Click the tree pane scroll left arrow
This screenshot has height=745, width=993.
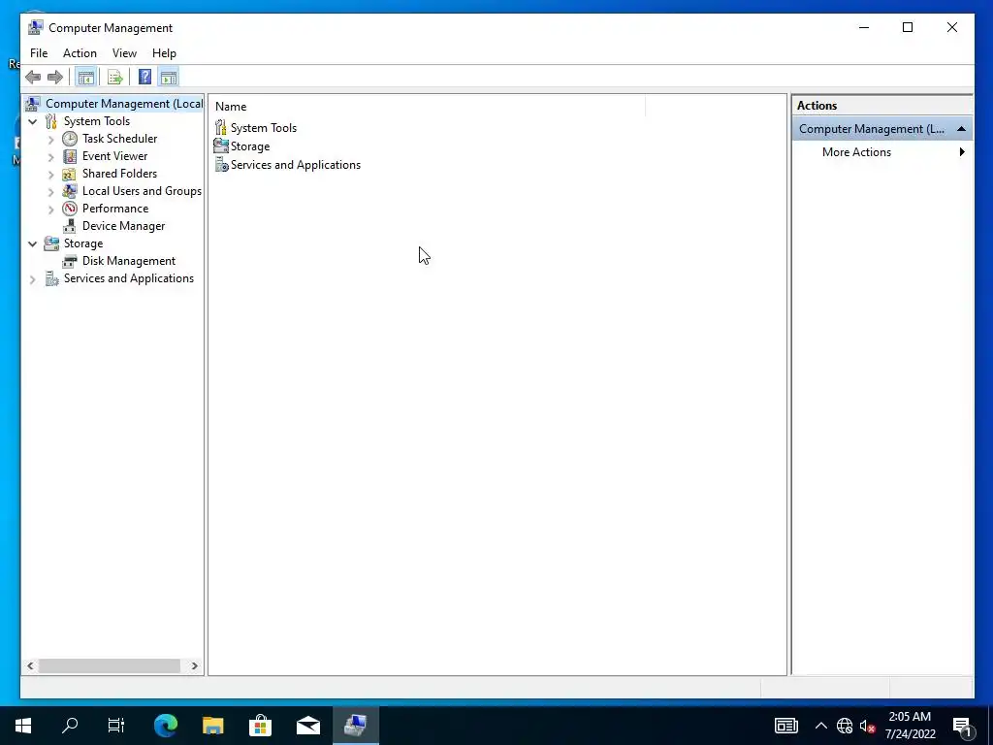[x=30, y=665]
